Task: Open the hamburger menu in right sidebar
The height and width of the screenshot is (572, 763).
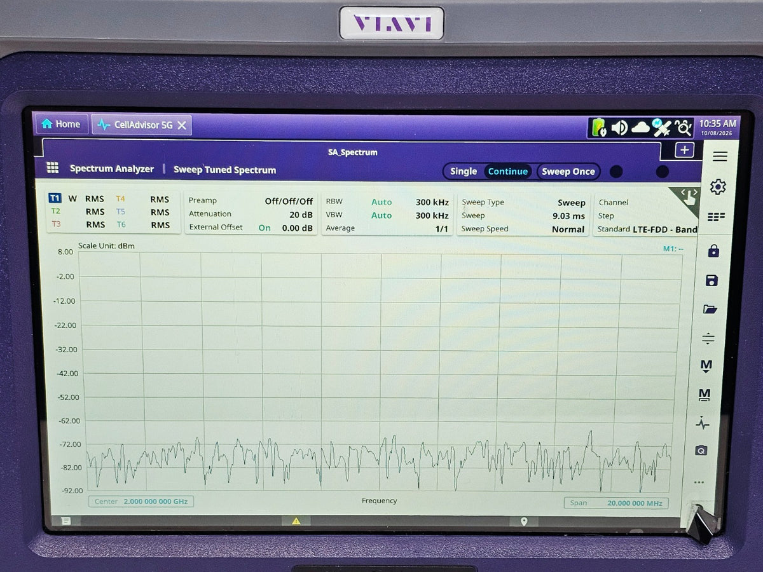Action: point(720,156)
